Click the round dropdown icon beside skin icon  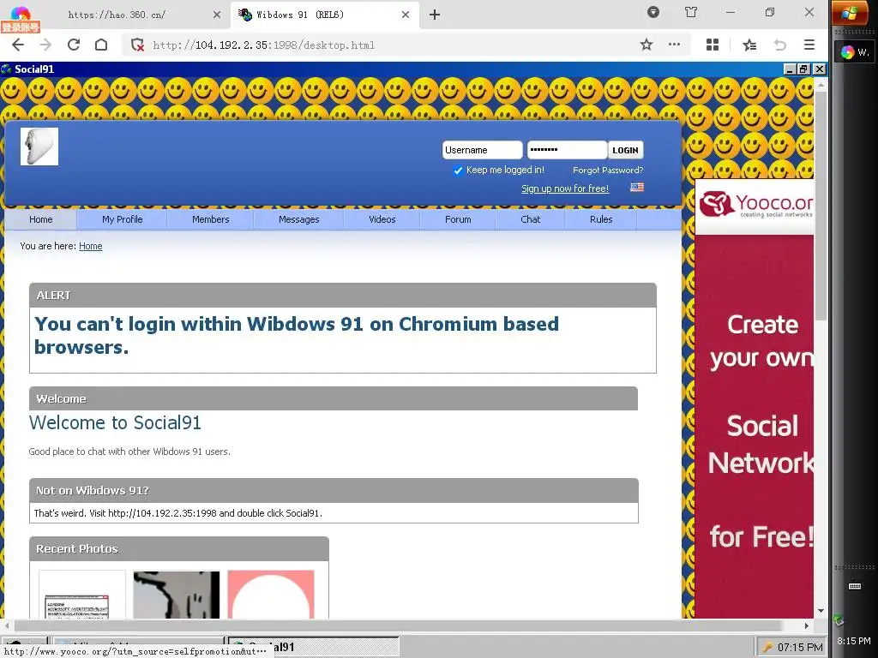pos(652,12)
